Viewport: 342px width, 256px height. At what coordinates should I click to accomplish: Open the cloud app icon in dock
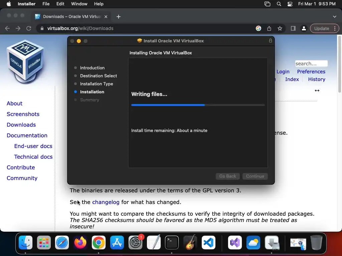point(253,242)
